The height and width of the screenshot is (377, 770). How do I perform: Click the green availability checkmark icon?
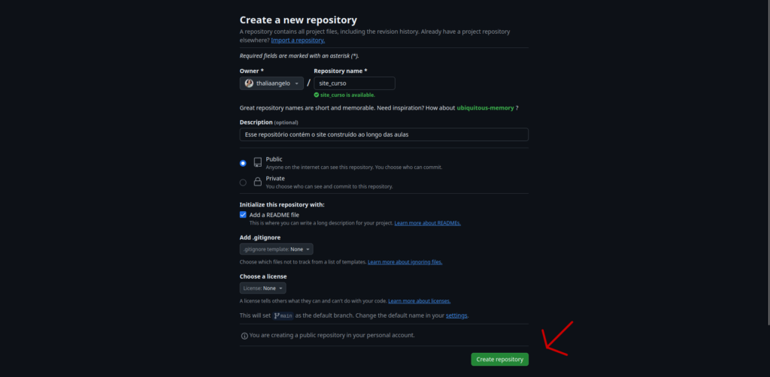[317, 95]
